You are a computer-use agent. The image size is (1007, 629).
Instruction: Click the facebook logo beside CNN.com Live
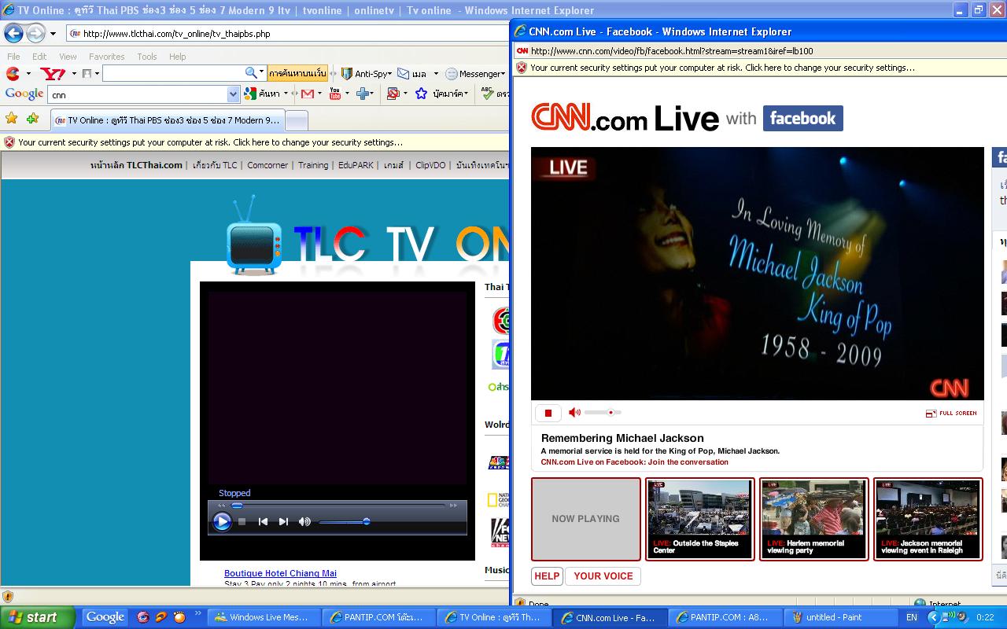point(802,118)
